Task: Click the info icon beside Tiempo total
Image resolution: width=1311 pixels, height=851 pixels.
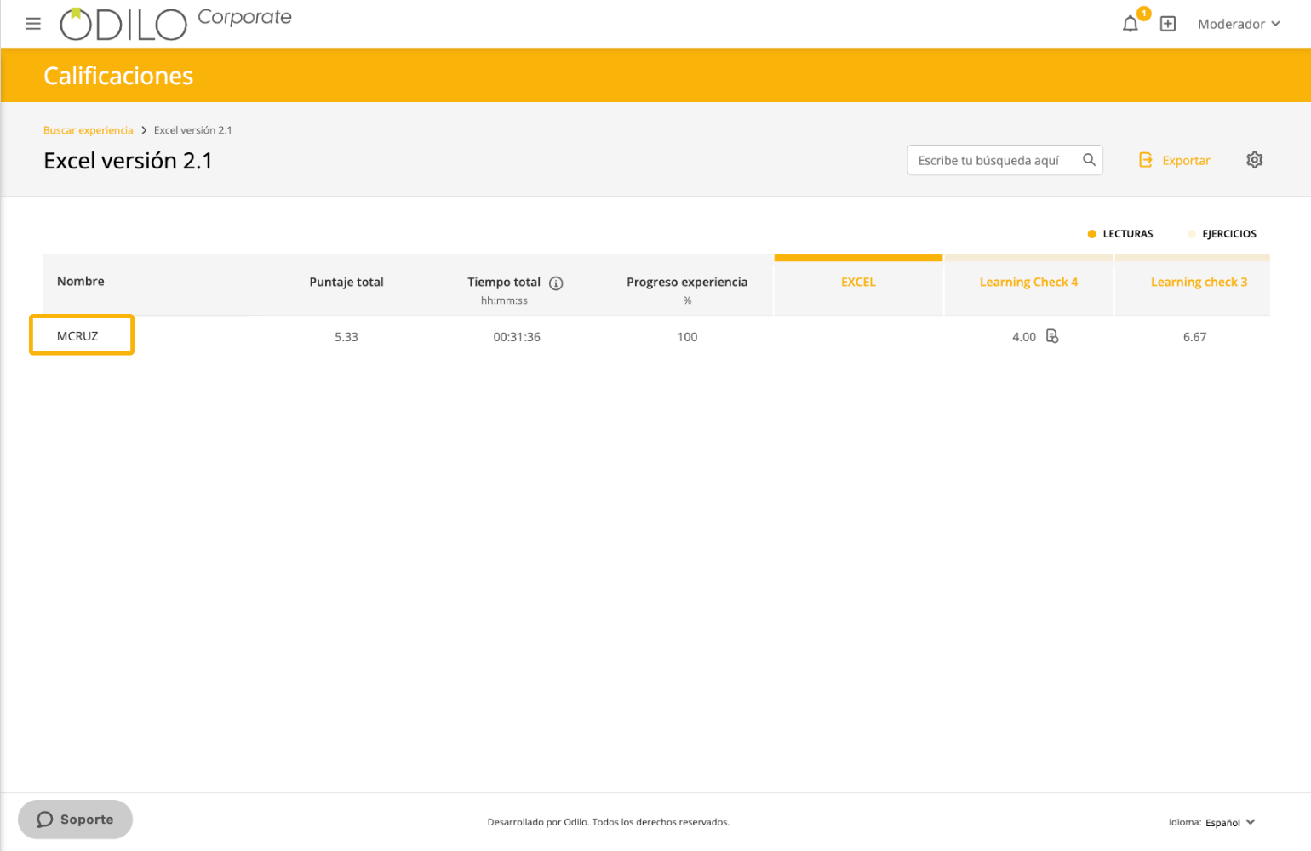Action: (556, 283)
